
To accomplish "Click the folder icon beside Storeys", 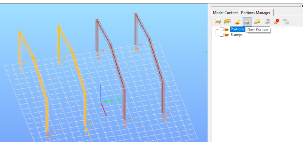I will click(227, 35).
